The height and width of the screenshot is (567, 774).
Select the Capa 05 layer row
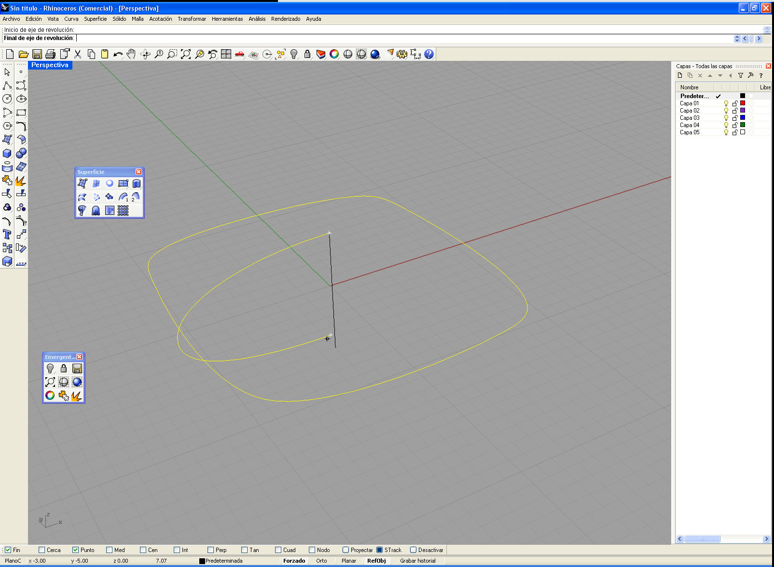[723, 132]
